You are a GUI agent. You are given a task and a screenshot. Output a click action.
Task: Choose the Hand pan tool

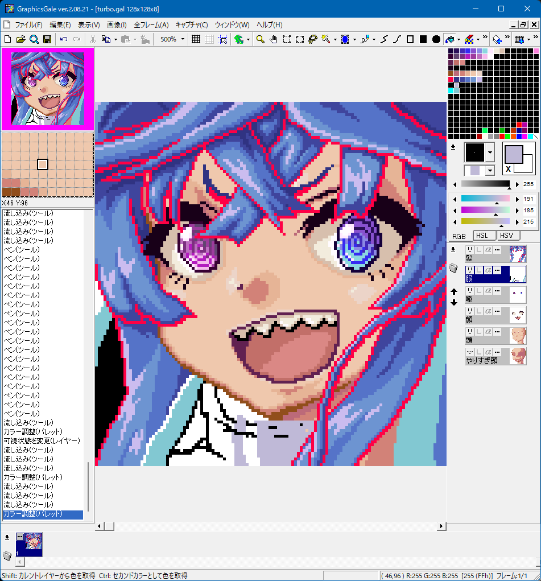273,39
